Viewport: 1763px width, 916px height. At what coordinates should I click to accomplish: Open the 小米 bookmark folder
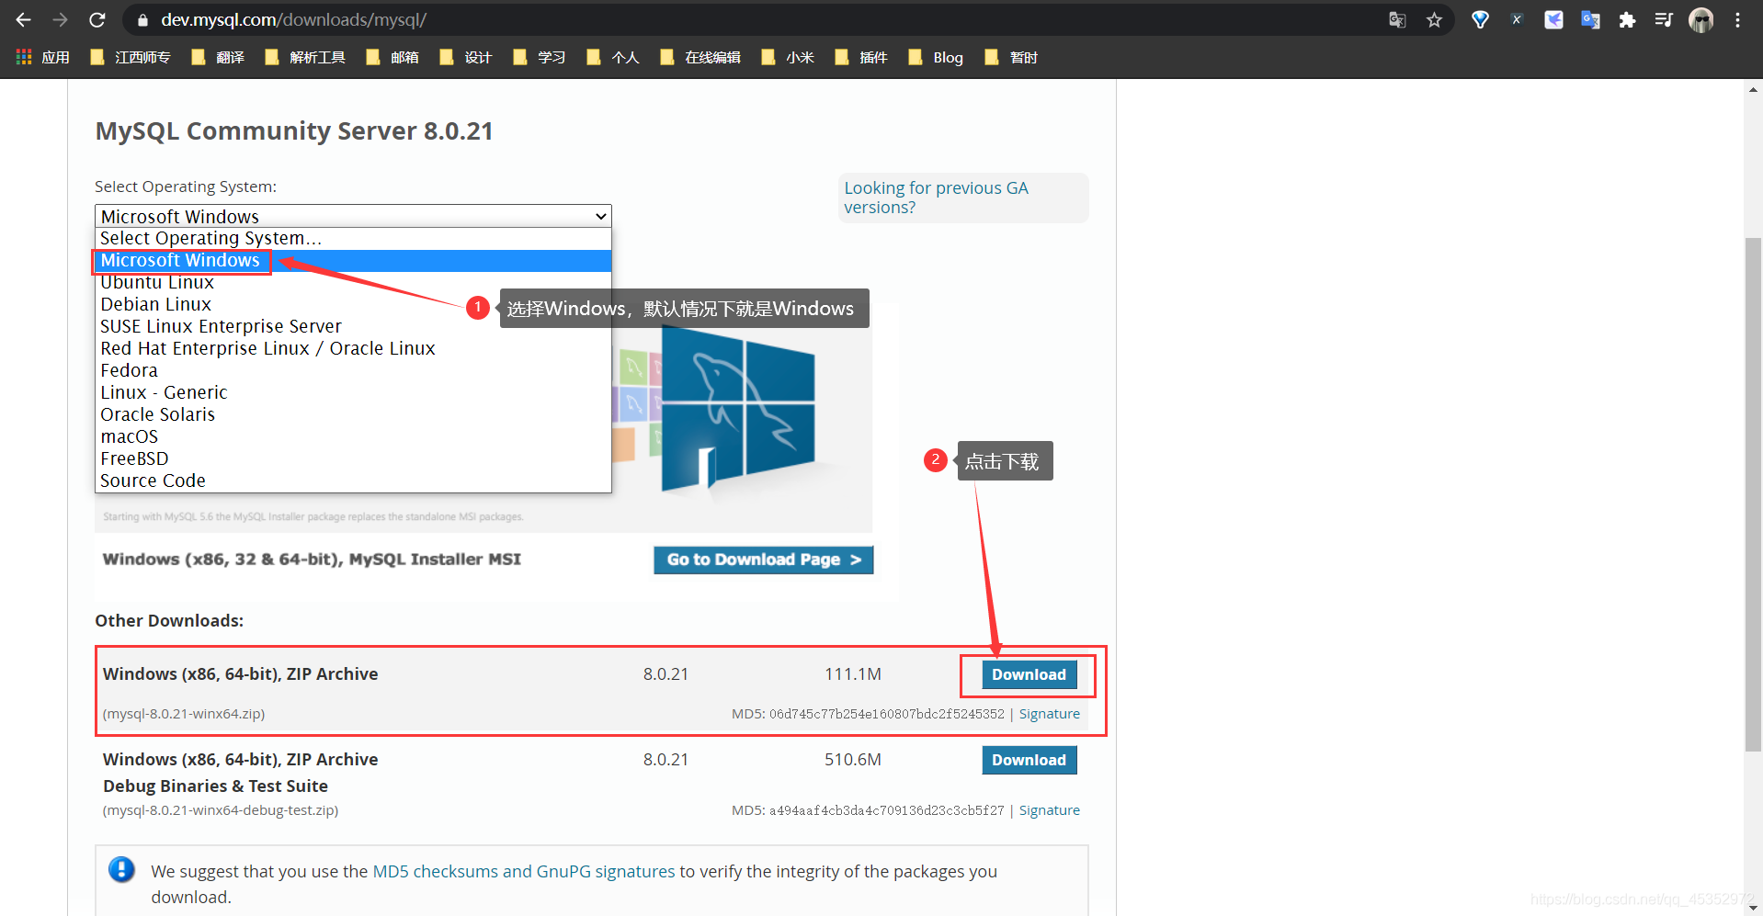pos(788,57)
